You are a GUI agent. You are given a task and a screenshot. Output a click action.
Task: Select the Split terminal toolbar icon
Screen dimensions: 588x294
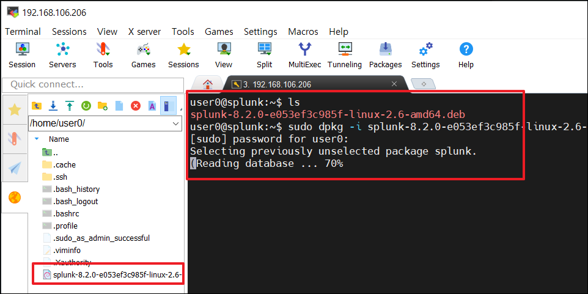265,55
